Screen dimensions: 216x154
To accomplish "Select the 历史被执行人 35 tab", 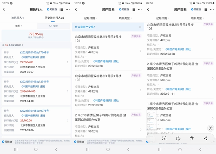I will point(54,18).
